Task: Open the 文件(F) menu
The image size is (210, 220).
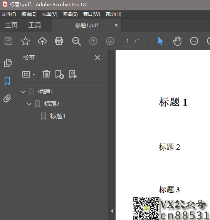Action: [9, 14]
